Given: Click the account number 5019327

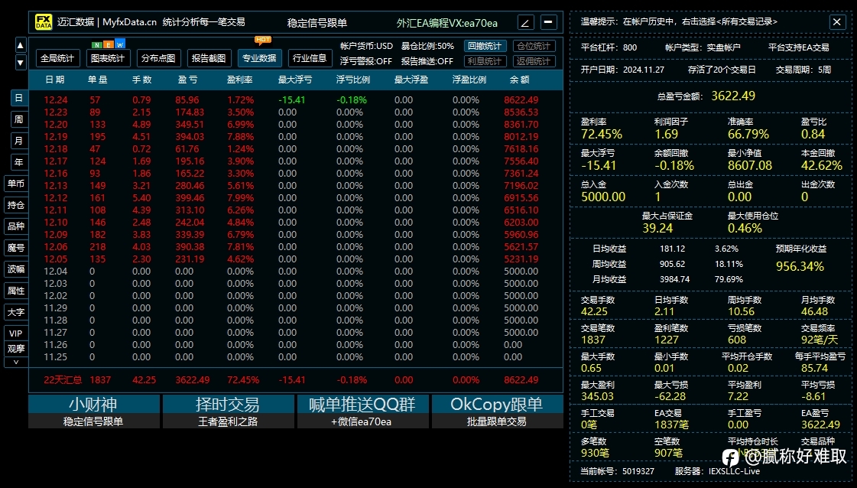Looking at the screenshot, I should (x=638, y=471).
